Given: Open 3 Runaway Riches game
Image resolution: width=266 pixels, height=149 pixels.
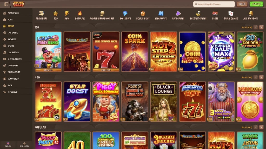Looking at the screenshot, I should (x=164, y=140).
